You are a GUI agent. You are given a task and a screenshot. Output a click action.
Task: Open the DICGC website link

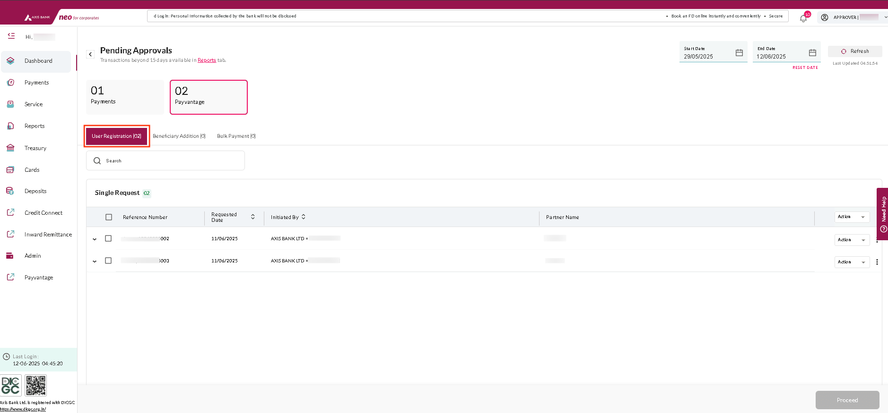[23, 409]
